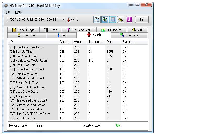Click the purple down arrow icon
The image size is (220, 137).
(129, 20)
